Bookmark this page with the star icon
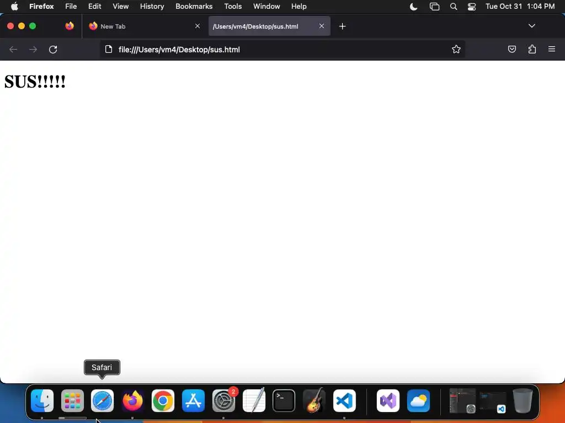Screen dimensions: 565x423 [x=456, y=49]
